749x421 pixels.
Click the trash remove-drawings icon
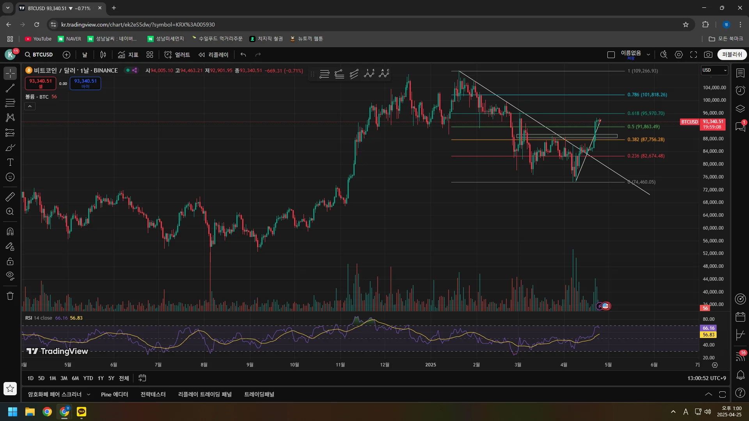pyautogui.click(x=10, y=296)
